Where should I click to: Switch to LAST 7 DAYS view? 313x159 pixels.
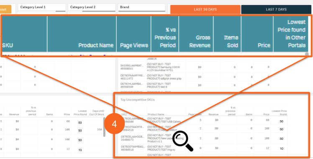click(x=276, y=9)
